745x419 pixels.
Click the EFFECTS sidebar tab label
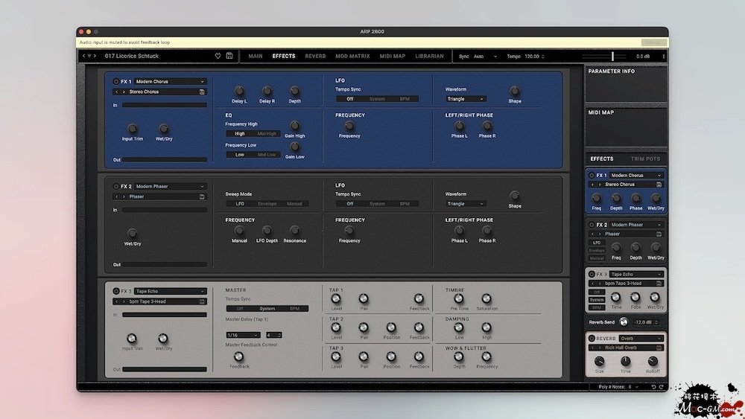tap(601, 159)
